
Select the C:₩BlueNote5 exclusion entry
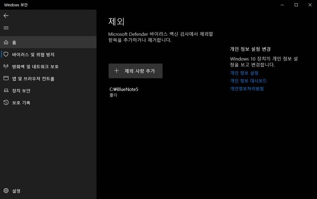pyautogui.click(x=124, y=92)
